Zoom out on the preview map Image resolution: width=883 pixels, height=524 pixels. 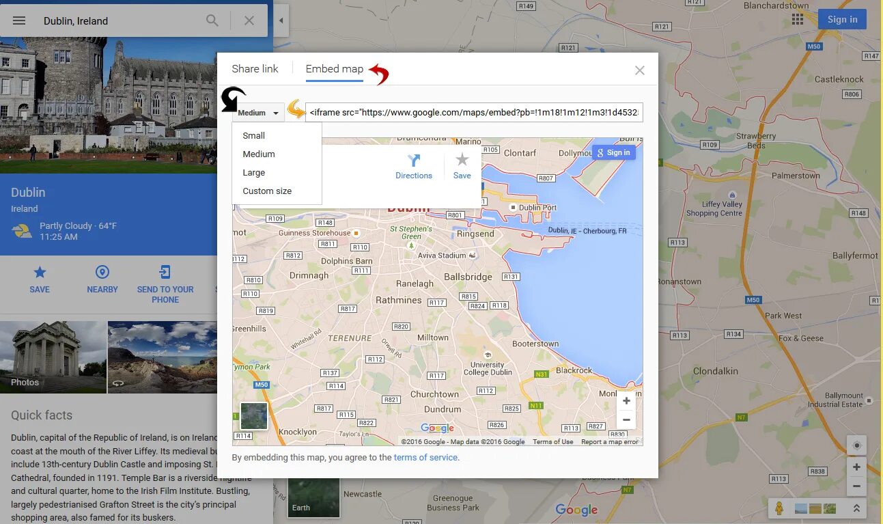click(626, 419)
